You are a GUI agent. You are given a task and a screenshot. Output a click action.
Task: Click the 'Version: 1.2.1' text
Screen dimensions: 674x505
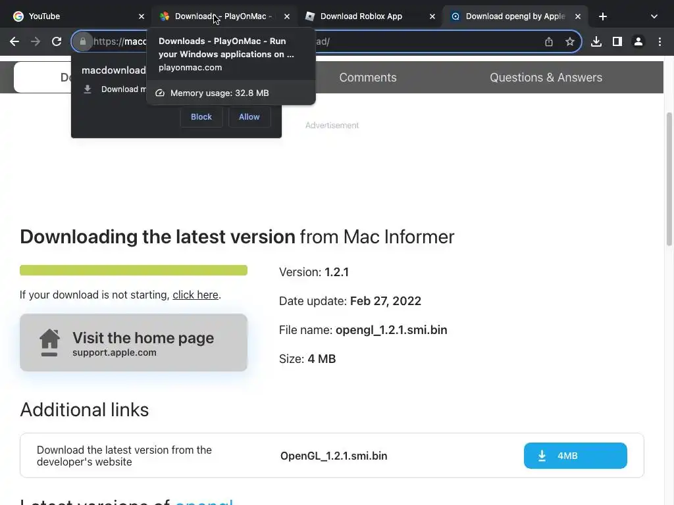[x=314, y=272]
